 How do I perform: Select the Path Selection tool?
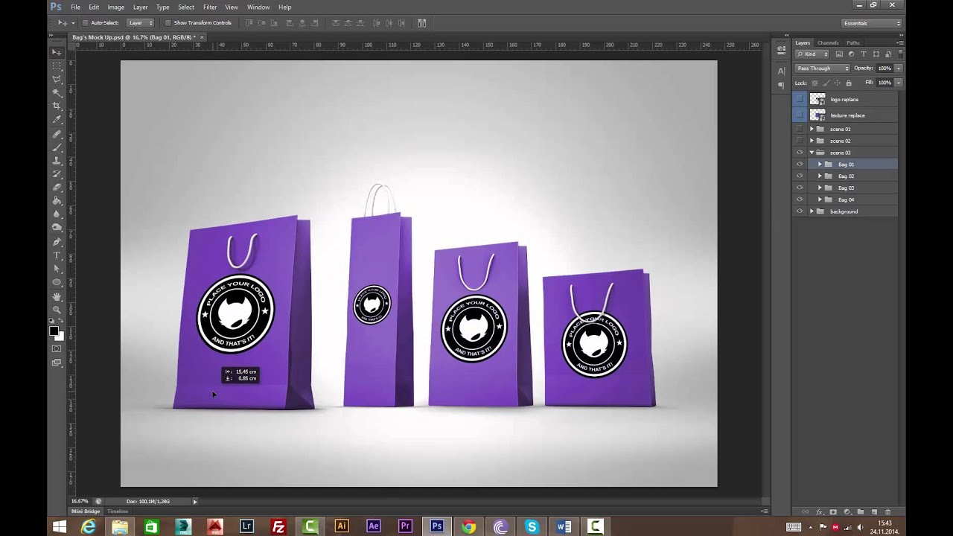click(57, 269)
